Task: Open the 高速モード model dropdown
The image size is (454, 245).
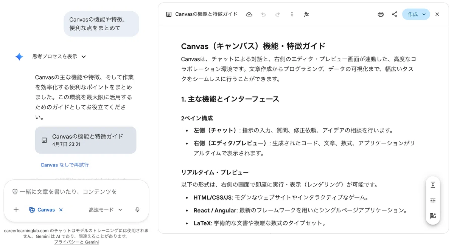Action: (x=106, y=210)
